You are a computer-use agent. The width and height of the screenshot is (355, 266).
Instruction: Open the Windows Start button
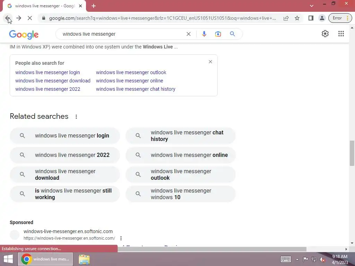point(8,259)
